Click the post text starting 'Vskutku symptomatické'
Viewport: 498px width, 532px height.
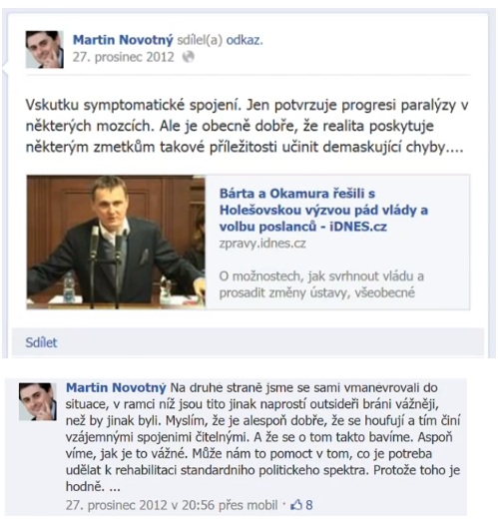click(247, 126)
